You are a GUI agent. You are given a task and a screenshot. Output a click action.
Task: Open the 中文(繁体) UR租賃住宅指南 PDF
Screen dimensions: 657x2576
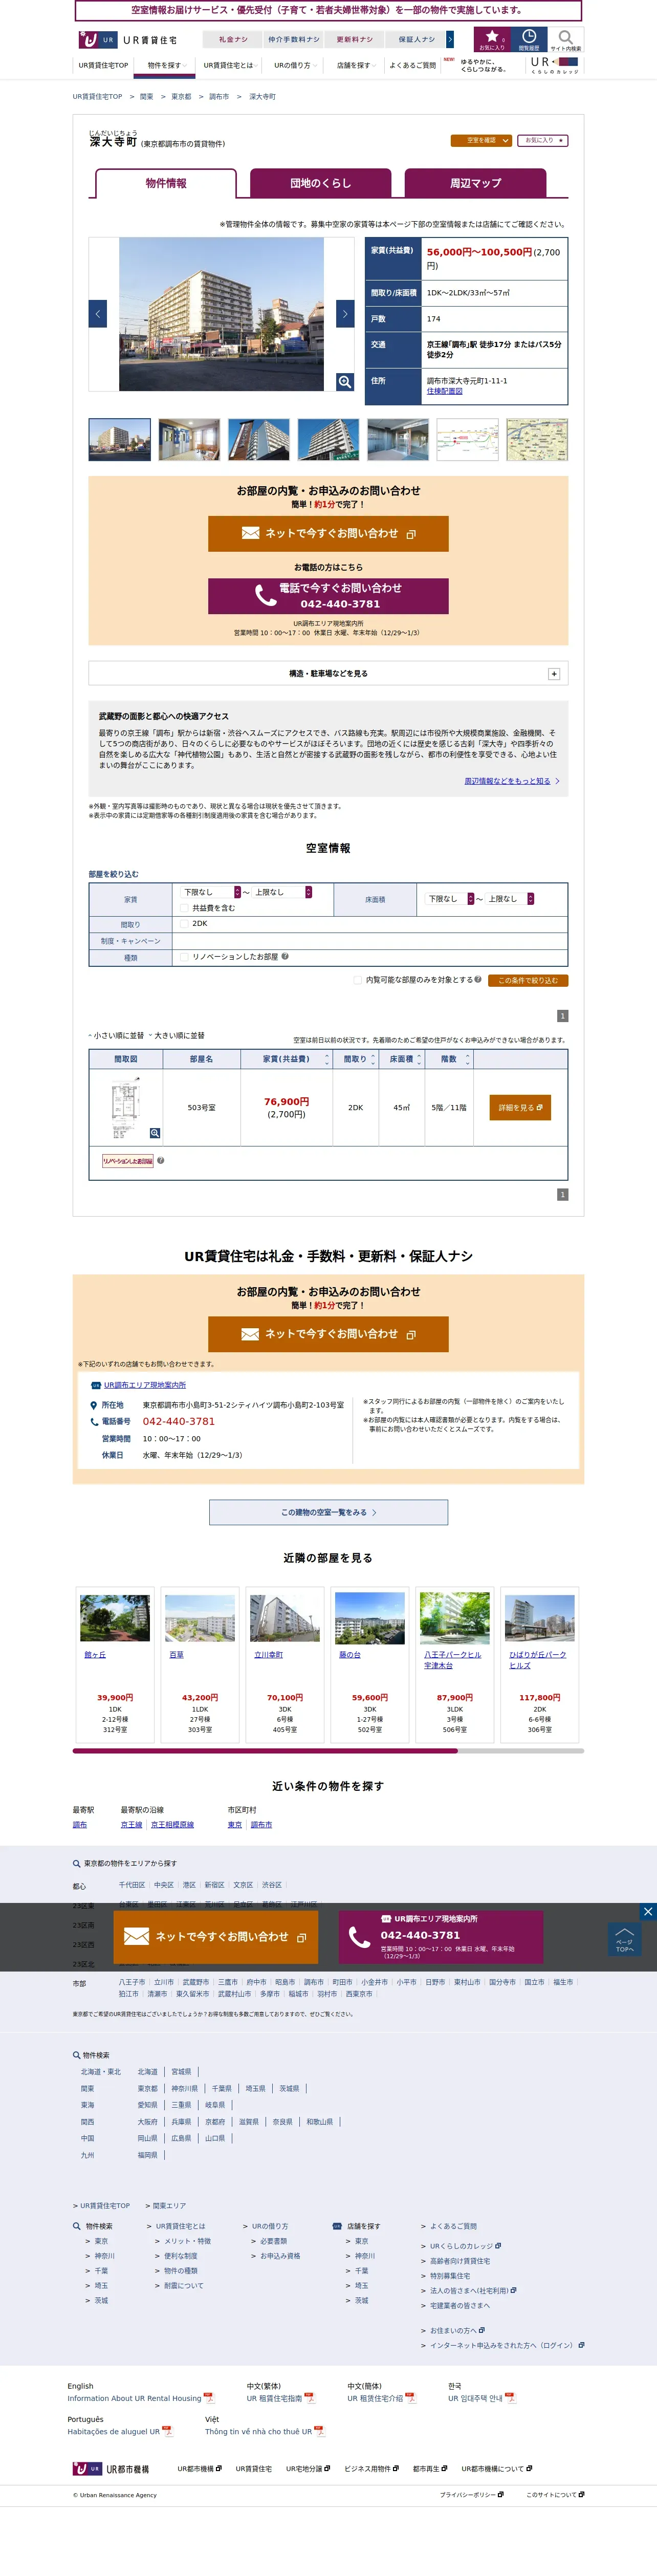pyautogui.click(x=280, y=2398)
